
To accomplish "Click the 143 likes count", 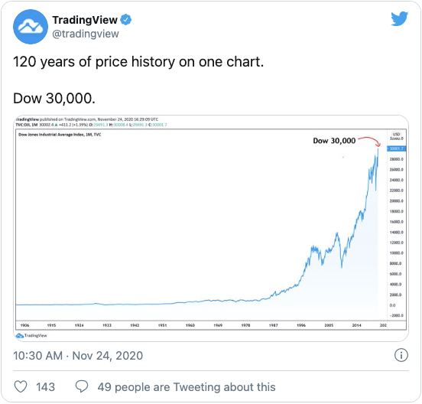I will (45, 387).
